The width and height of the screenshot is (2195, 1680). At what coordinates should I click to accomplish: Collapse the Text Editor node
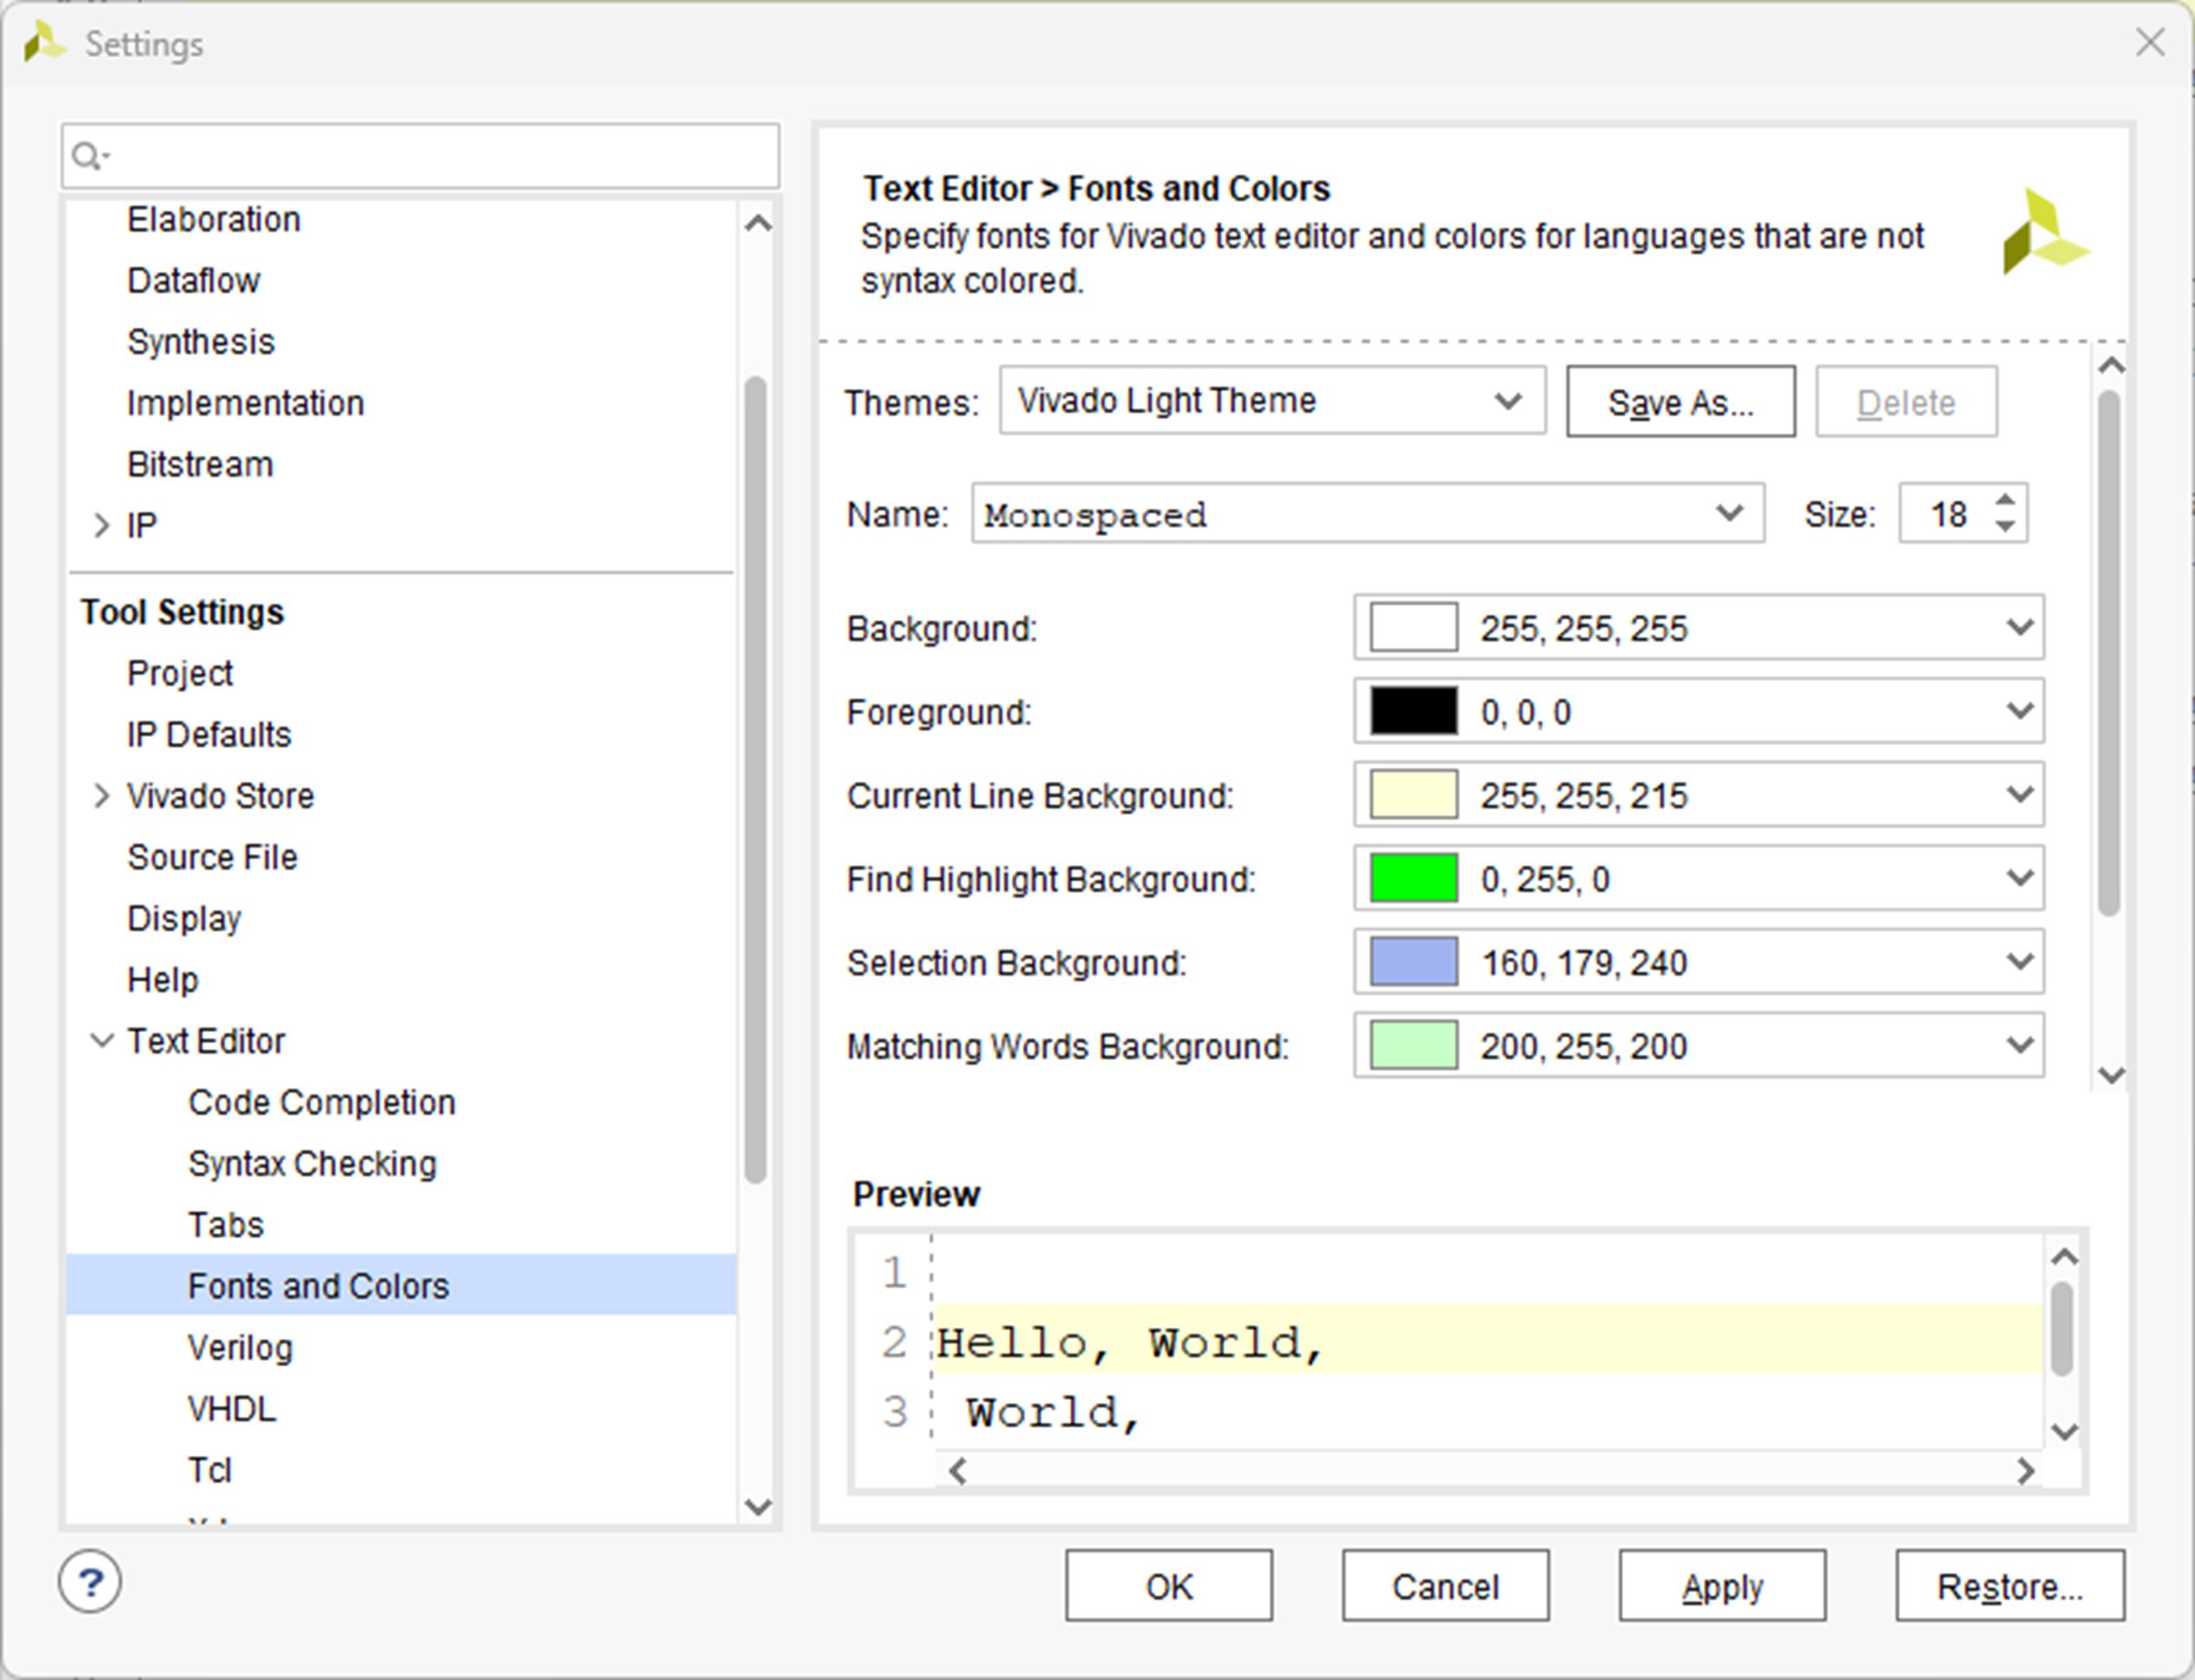tap(101, 1041)
